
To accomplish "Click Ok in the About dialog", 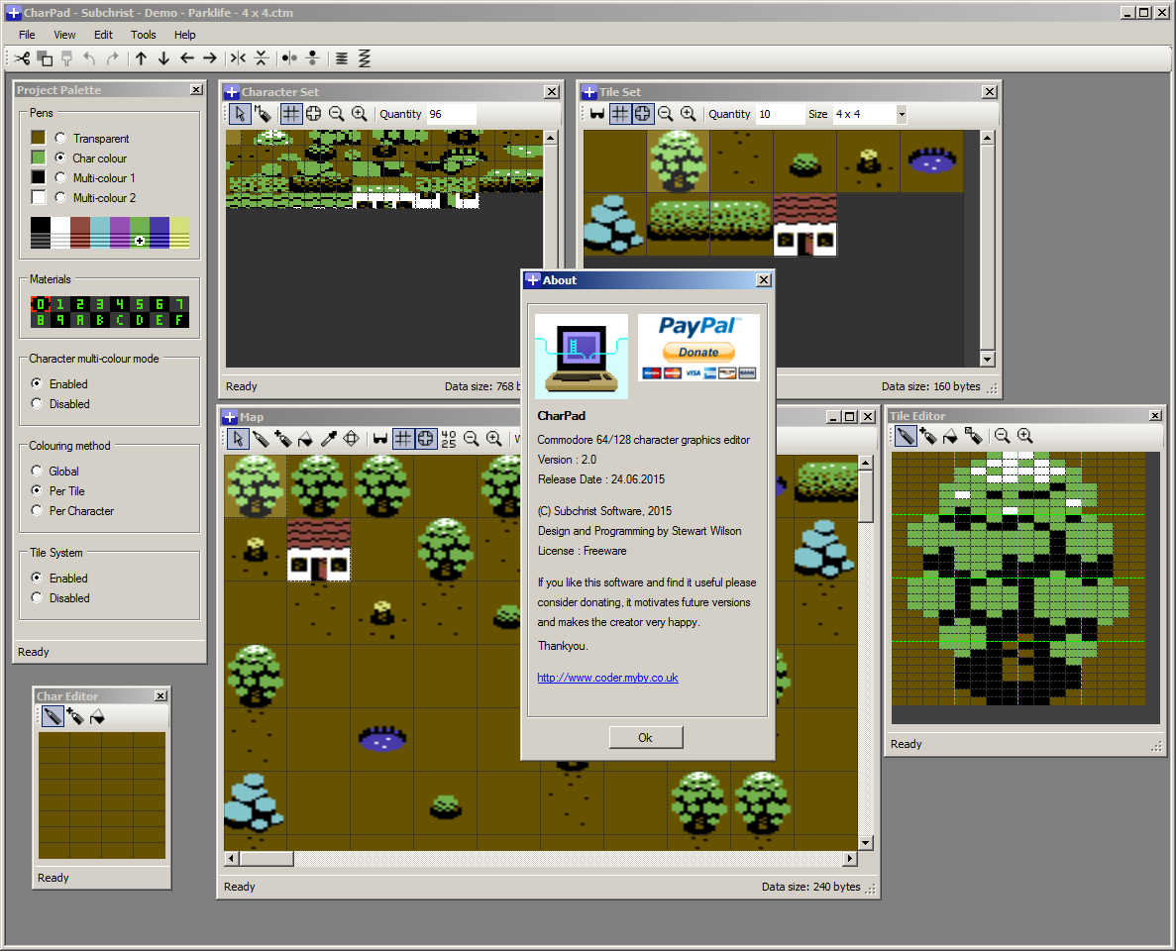I will 646,737.
